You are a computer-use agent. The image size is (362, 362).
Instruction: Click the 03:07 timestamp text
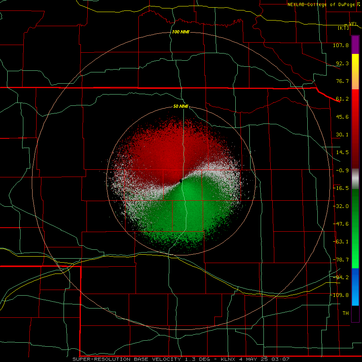(280, 359)
